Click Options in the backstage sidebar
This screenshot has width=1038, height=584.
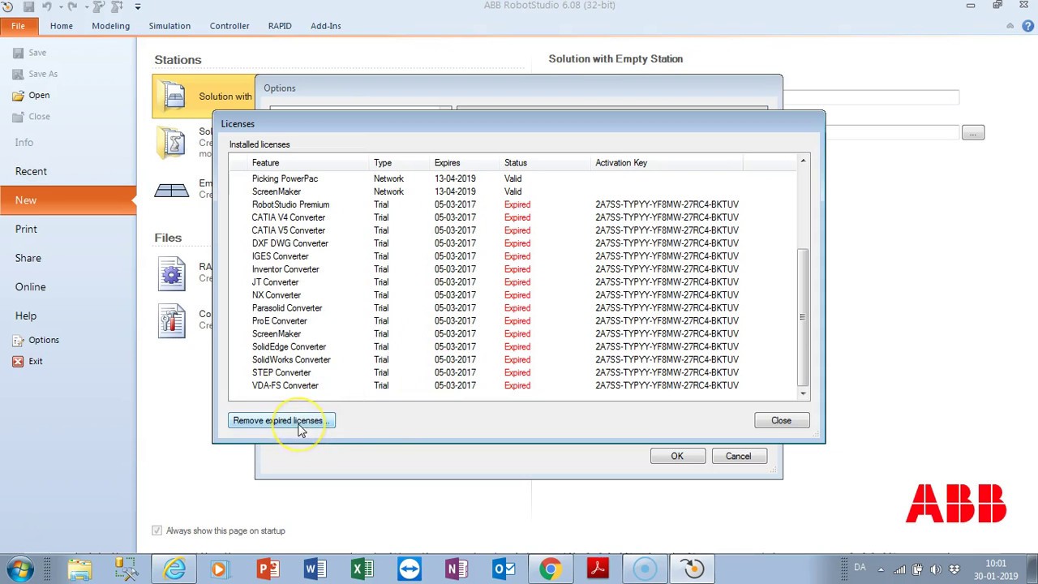pos(36,340)
